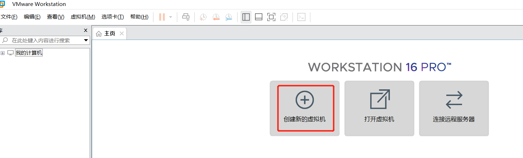Click the console view toolbar icon

coord(301,17)
